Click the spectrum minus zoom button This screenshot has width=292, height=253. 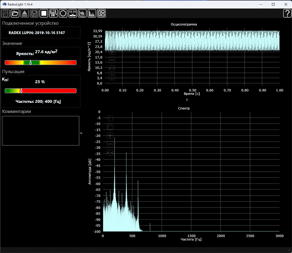point(110,144)
